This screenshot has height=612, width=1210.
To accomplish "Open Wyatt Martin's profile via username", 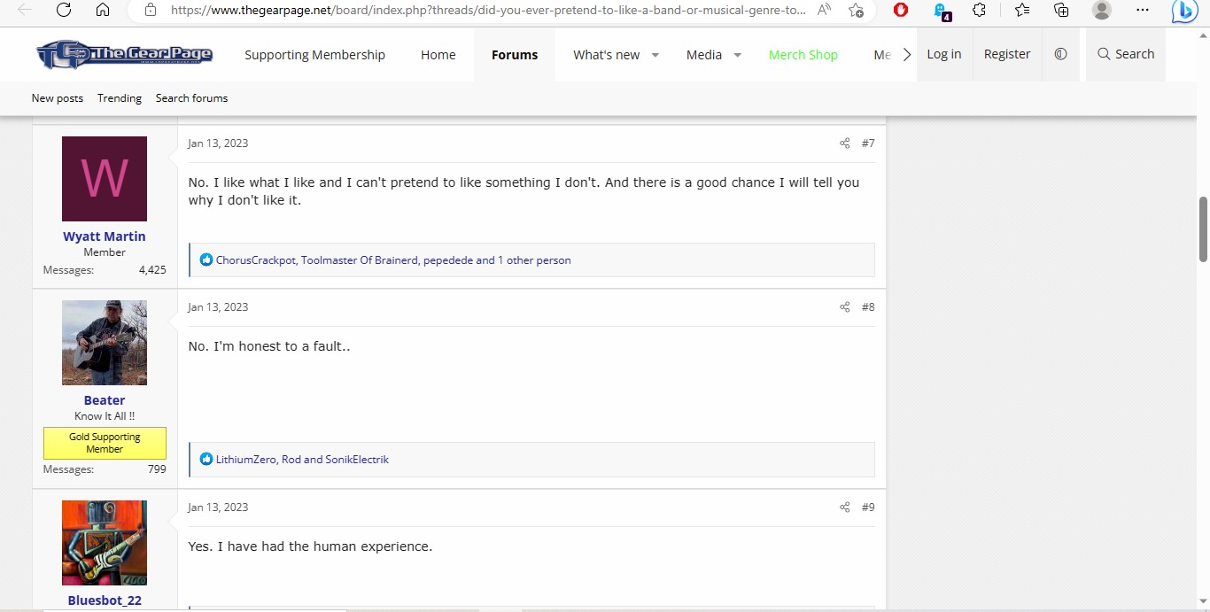I will pos(105,236).
